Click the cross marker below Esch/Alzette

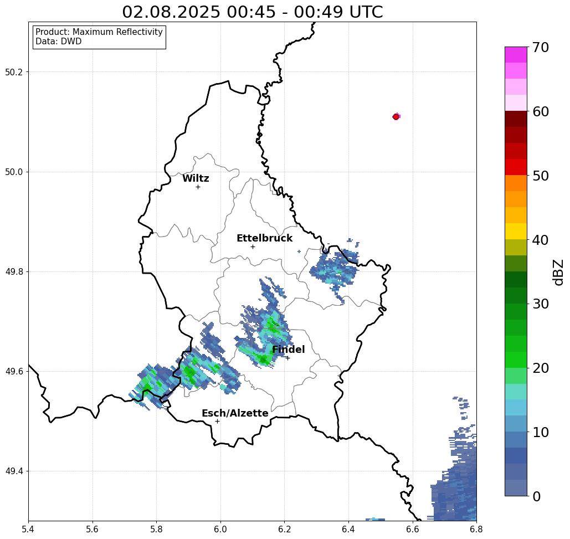(217, 421)
